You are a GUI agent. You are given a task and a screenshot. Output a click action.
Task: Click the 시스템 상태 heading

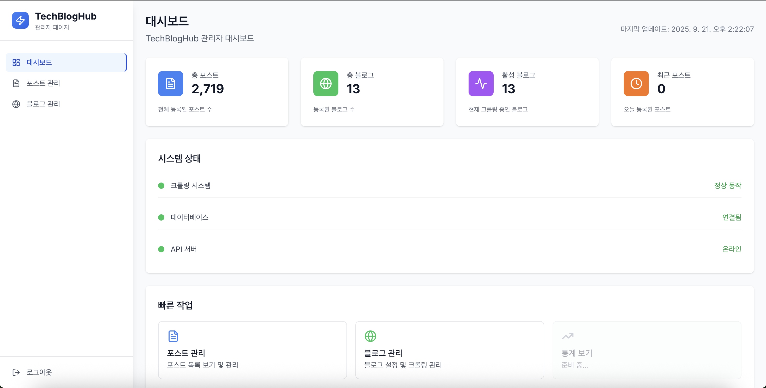[179, 159]
